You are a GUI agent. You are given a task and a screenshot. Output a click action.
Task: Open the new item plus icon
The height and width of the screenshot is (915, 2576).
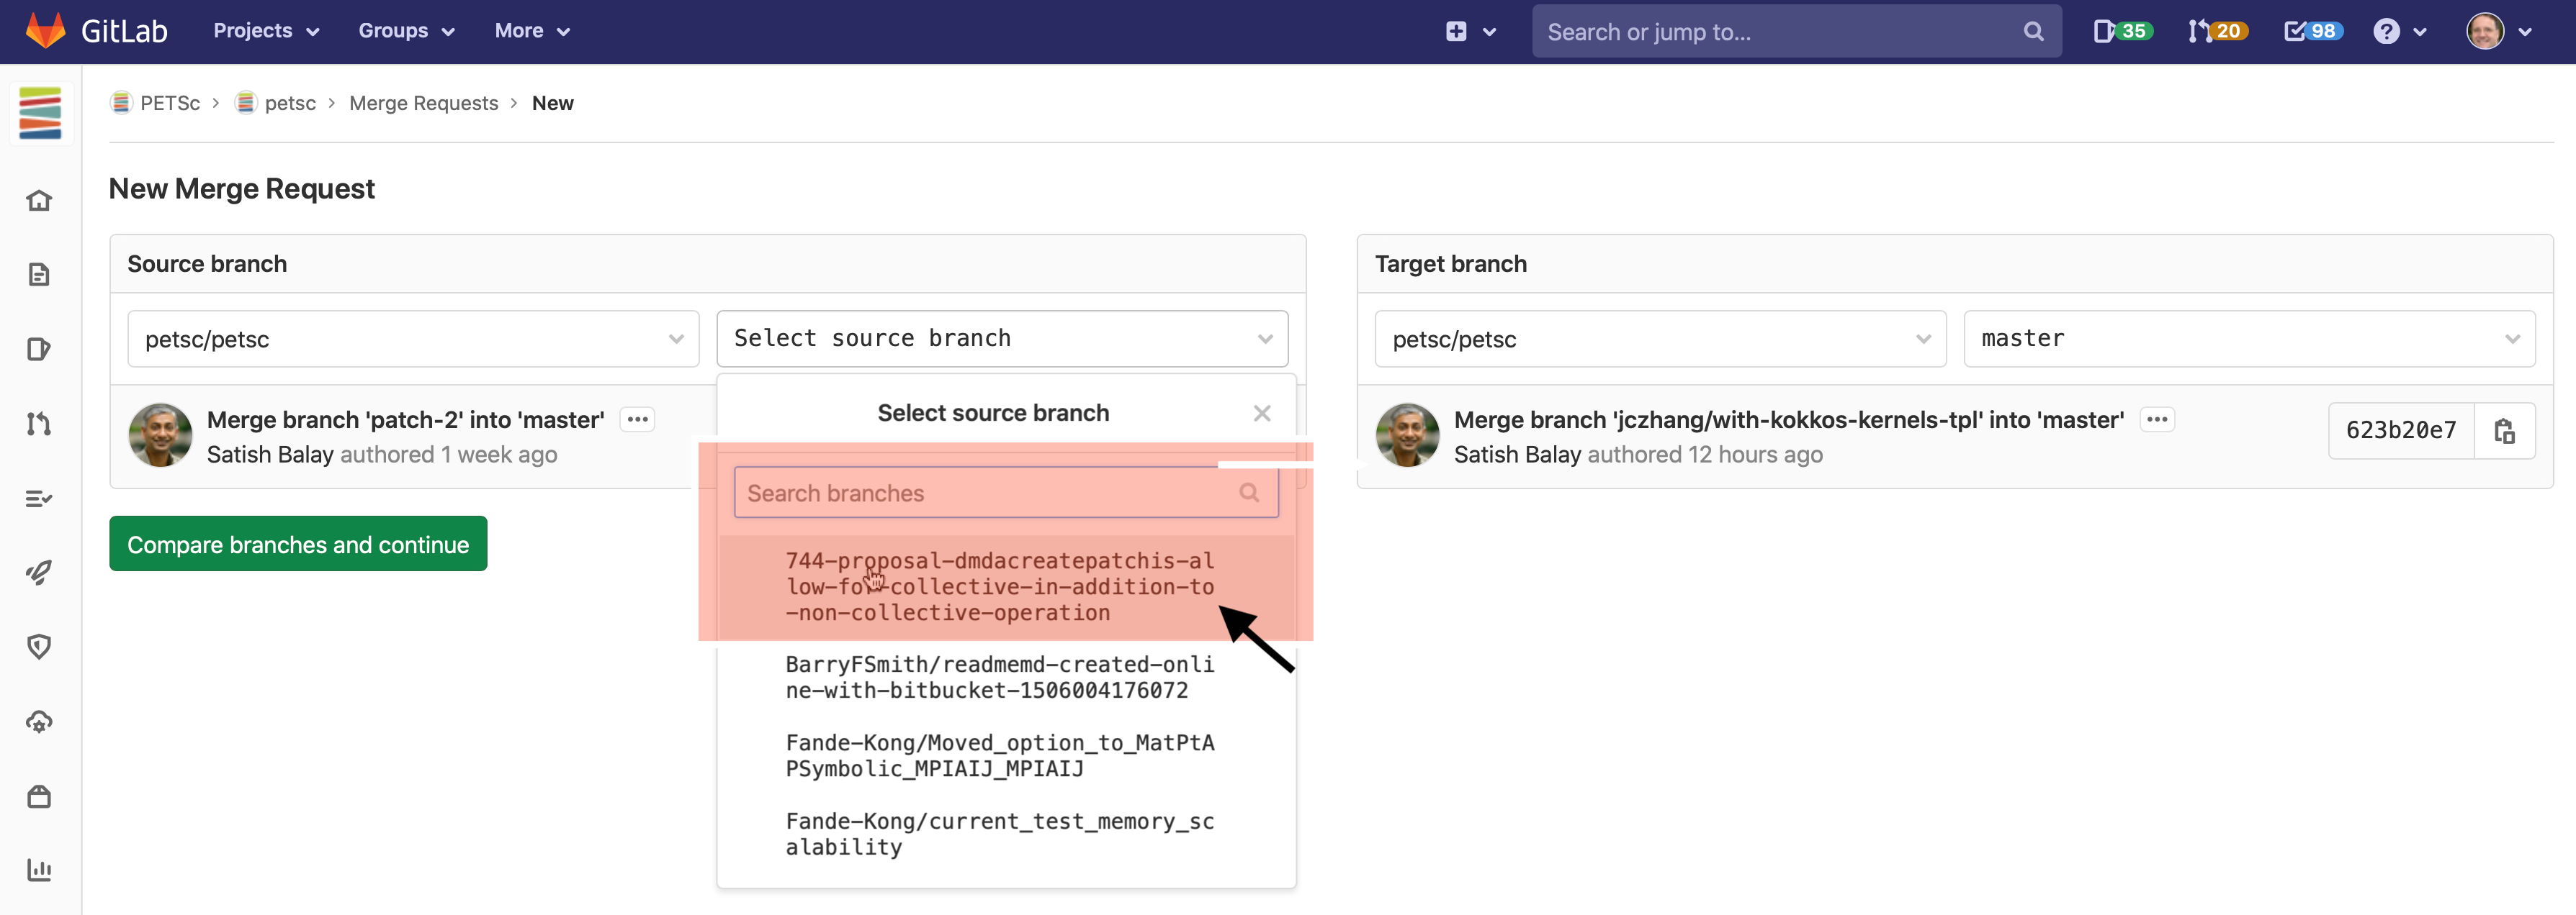tap(1456, 31)
